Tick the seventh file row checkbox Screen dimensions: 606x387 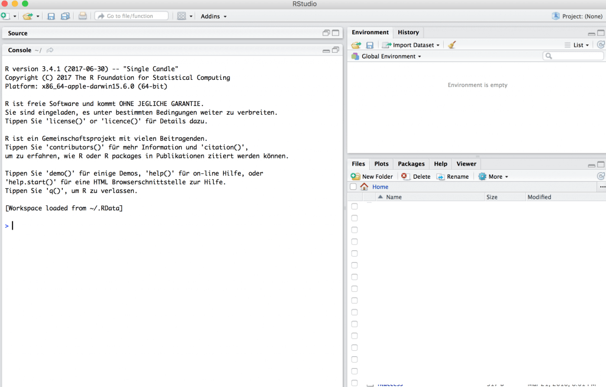coord(354,277)
